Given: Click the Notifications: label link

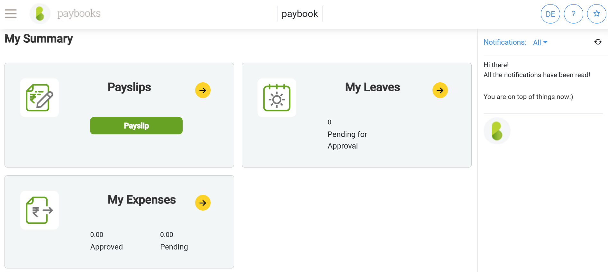Looking at the screenshot, I should (x=505, y=42).
